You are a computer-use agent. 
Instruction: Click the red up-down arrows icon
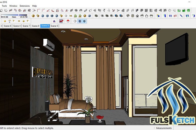[175, 16]
